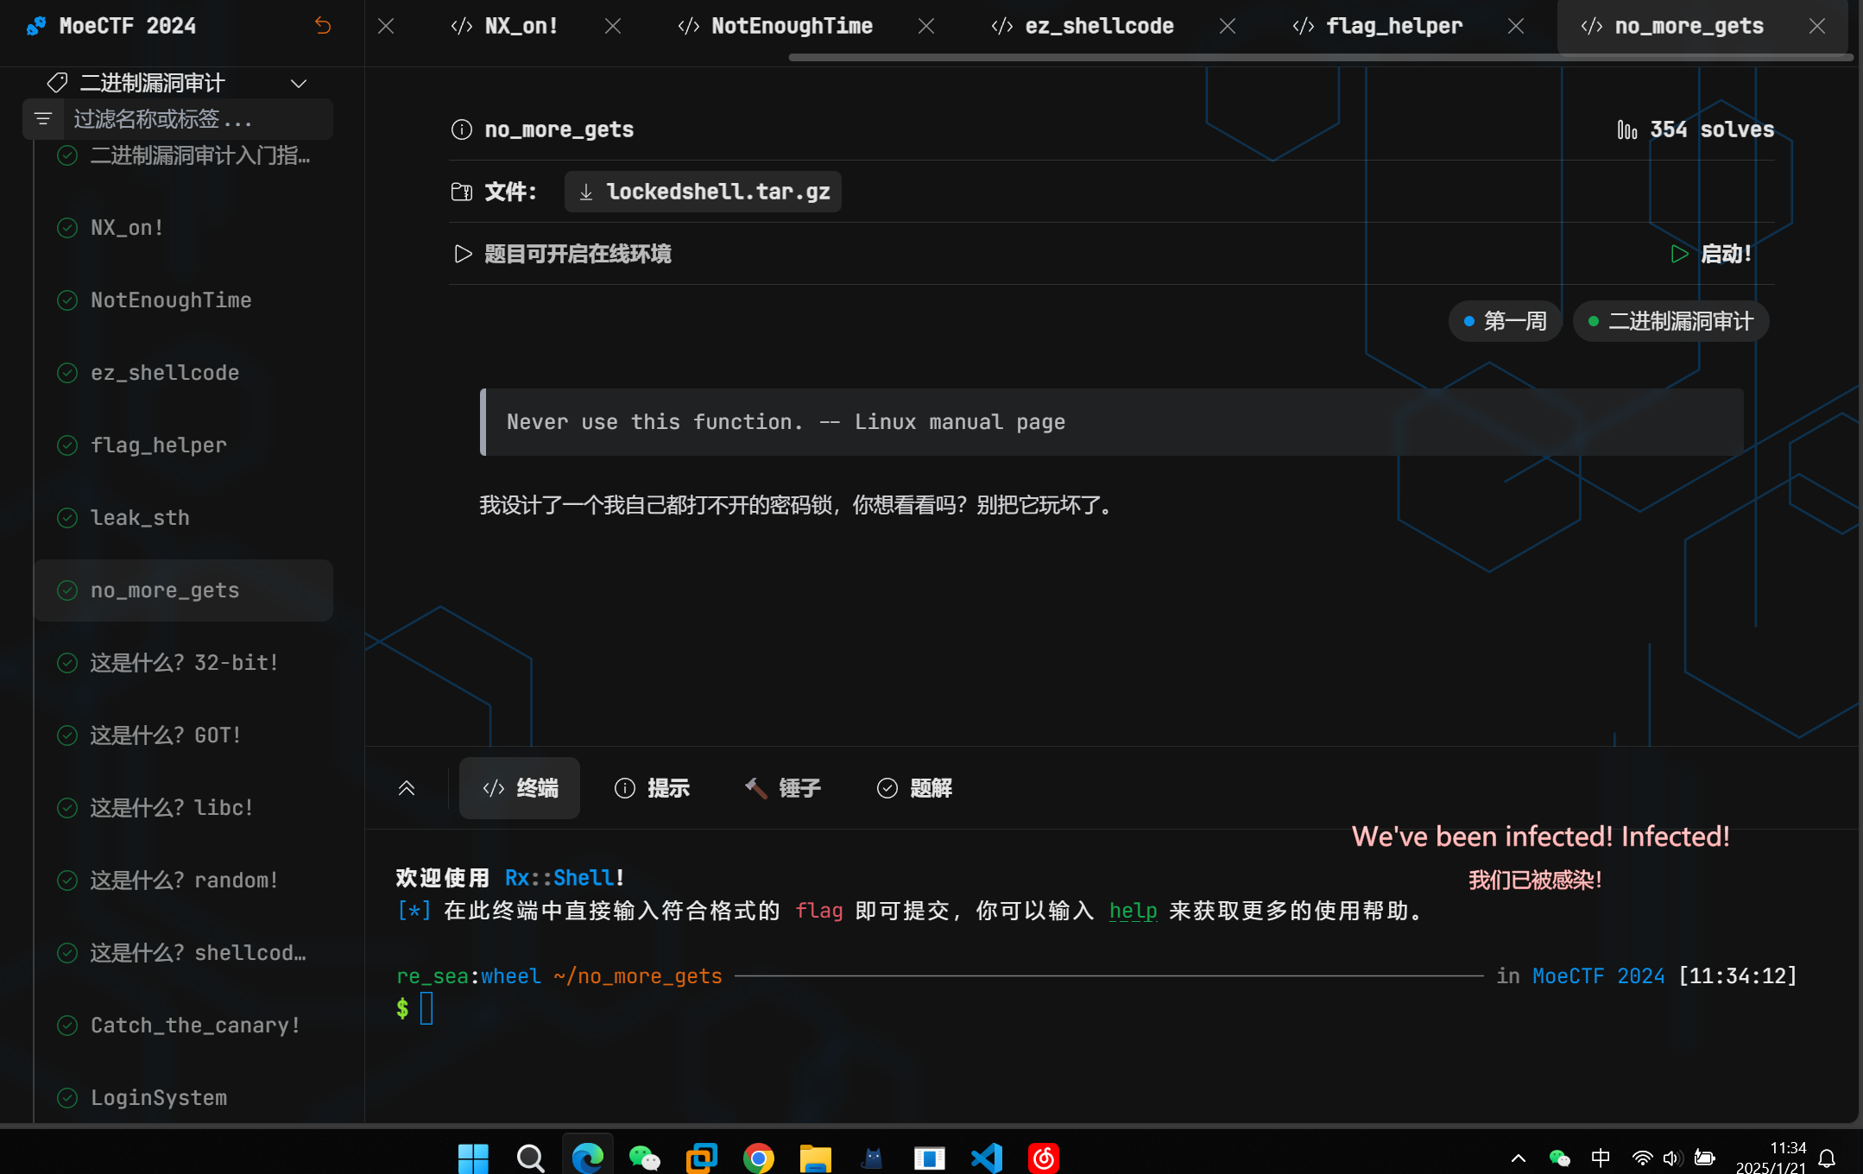The width and height of the screenshot is (1863, 1174).
Task: Show hidden tray icons chevron
Action: (x=1519, y=1158)
